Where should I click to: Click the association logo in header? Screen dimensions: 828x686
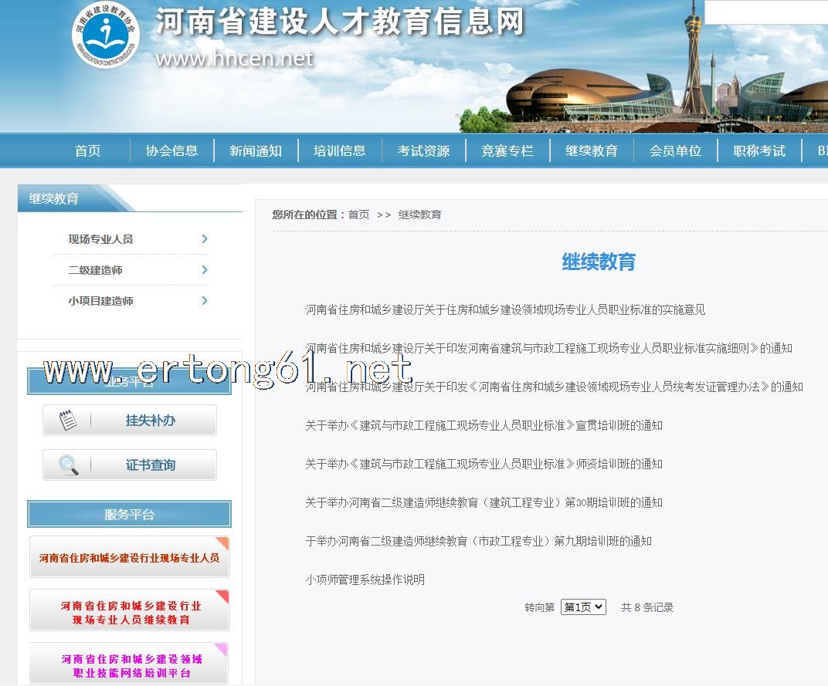(x=106, y=36)
